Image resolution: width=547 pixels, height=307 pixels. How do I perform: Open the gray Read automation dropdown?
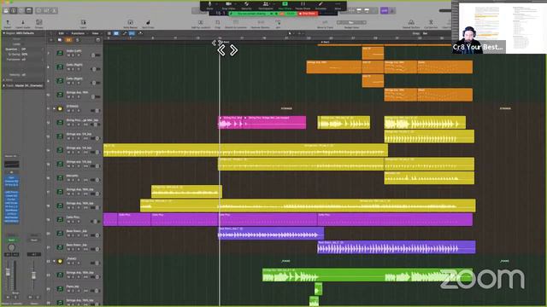[x=34, y=240]
